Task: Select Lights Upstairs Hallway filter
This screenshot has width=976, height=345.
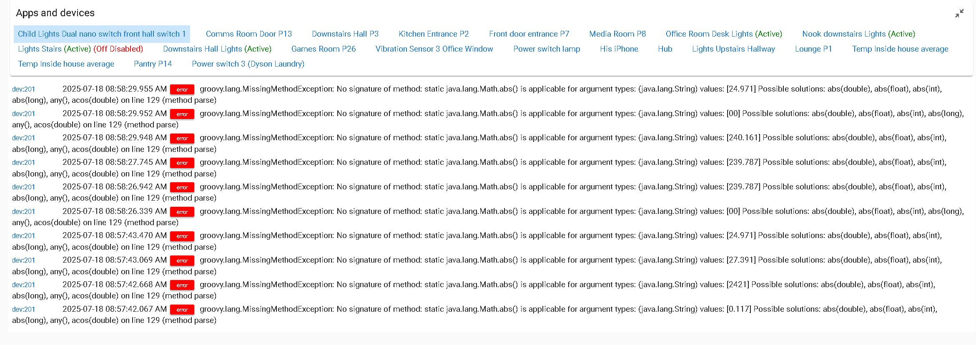Action: coord(733,49)
